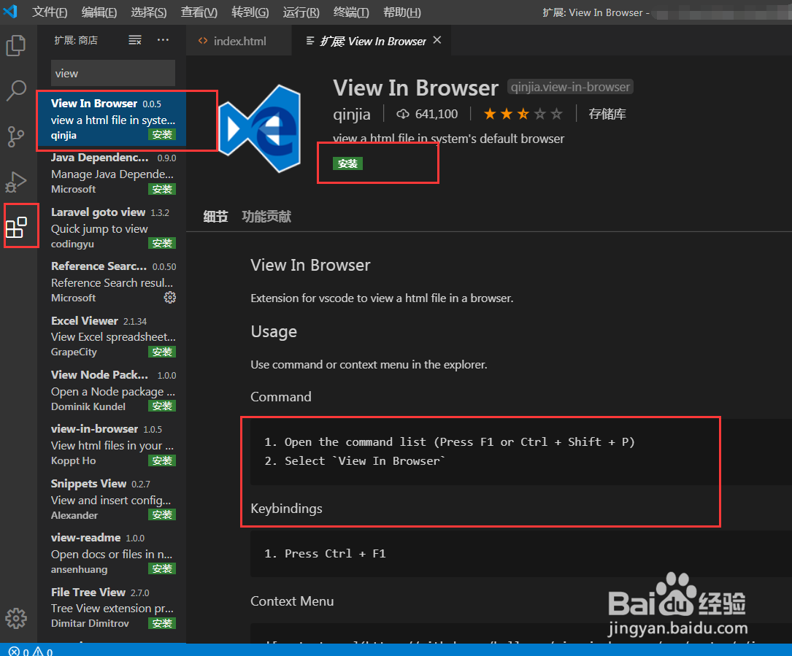Select the 细节 details tab
792x656 pixels.
pyautogui.click(x=215, y=217)
